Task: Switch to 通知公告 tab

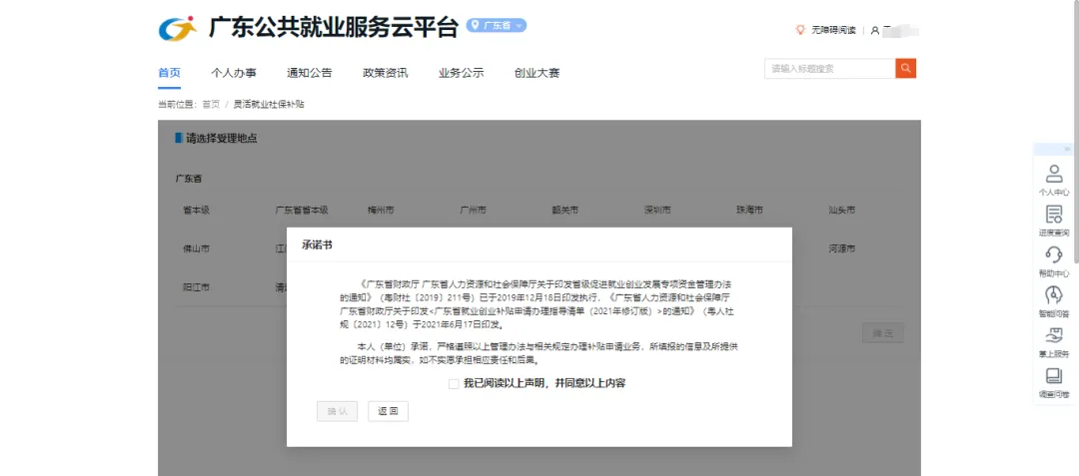Action: click(x=309, y=73)
